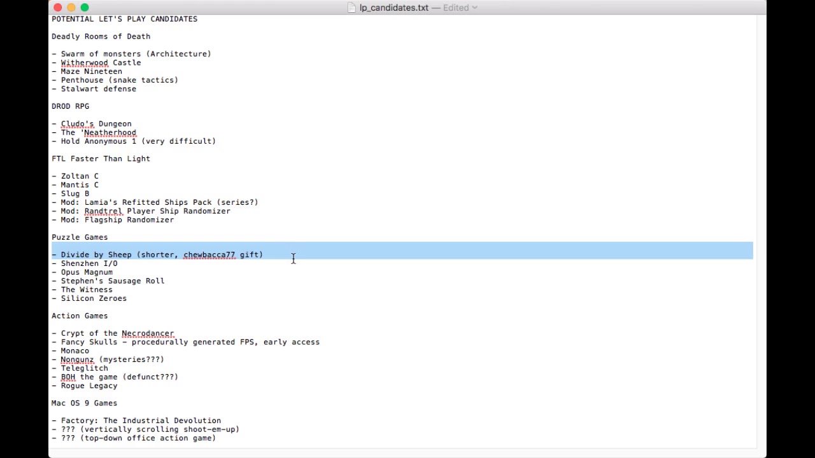The image size is (815, 458).
Task: Click the 'Silicon Zeroes' line
Action: [89, 298]
